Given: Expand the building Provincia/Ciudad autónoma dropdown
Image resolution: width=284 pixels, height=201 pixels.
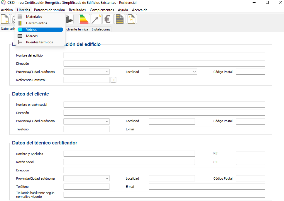Looking at the screenshot, I should tap(87, 72).
